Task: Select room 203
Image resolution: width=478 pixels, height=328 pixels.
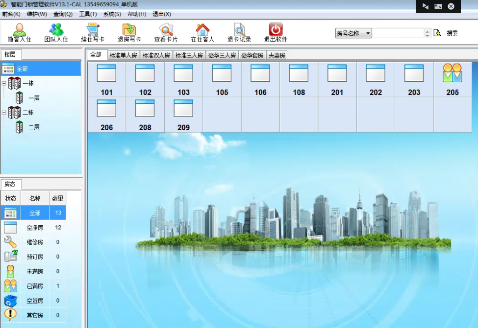Action: (414, 80)
